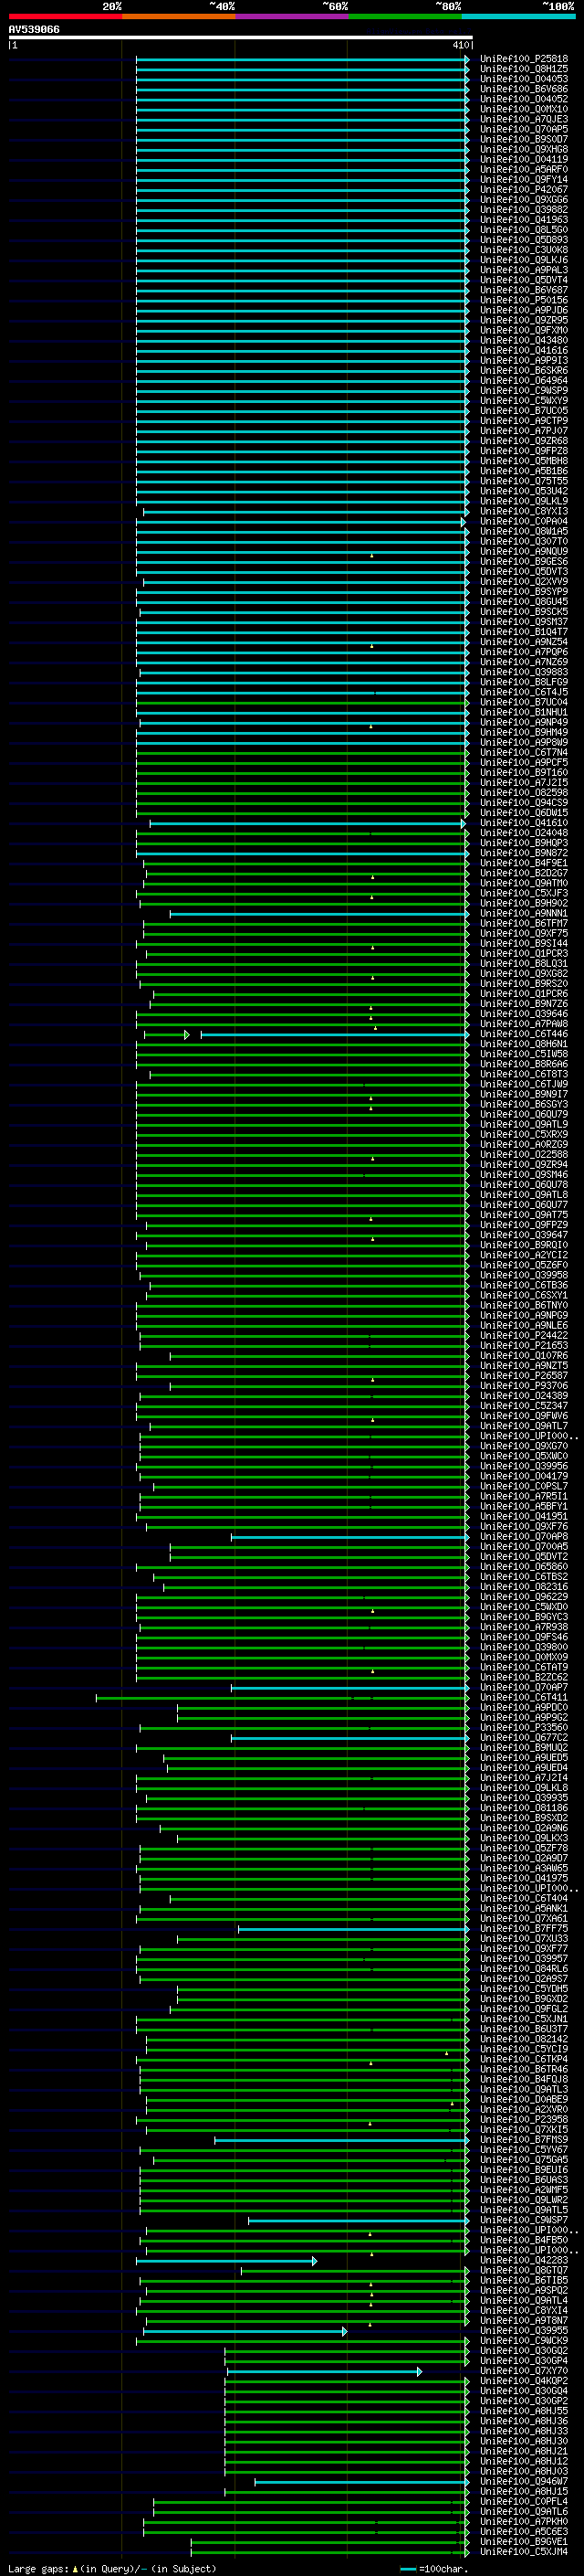Click label UniRef100_Q8H6N1
This screenshot has height=2576, width=584.
point(524,1044)
